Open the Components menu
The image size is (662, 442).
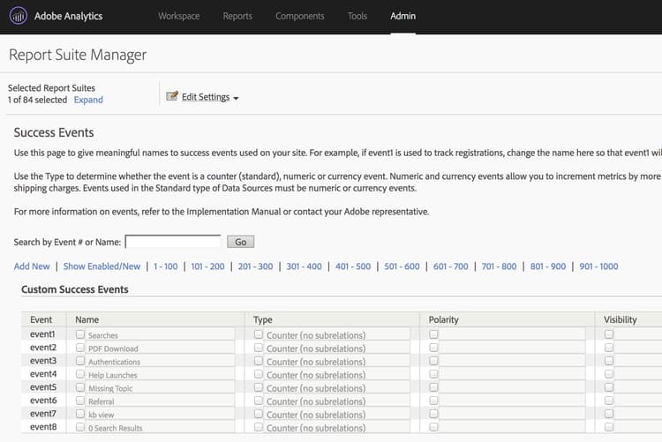[300, 16]
